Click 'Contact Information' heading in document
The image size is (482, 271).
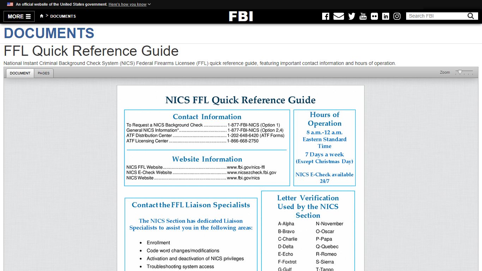207,117
